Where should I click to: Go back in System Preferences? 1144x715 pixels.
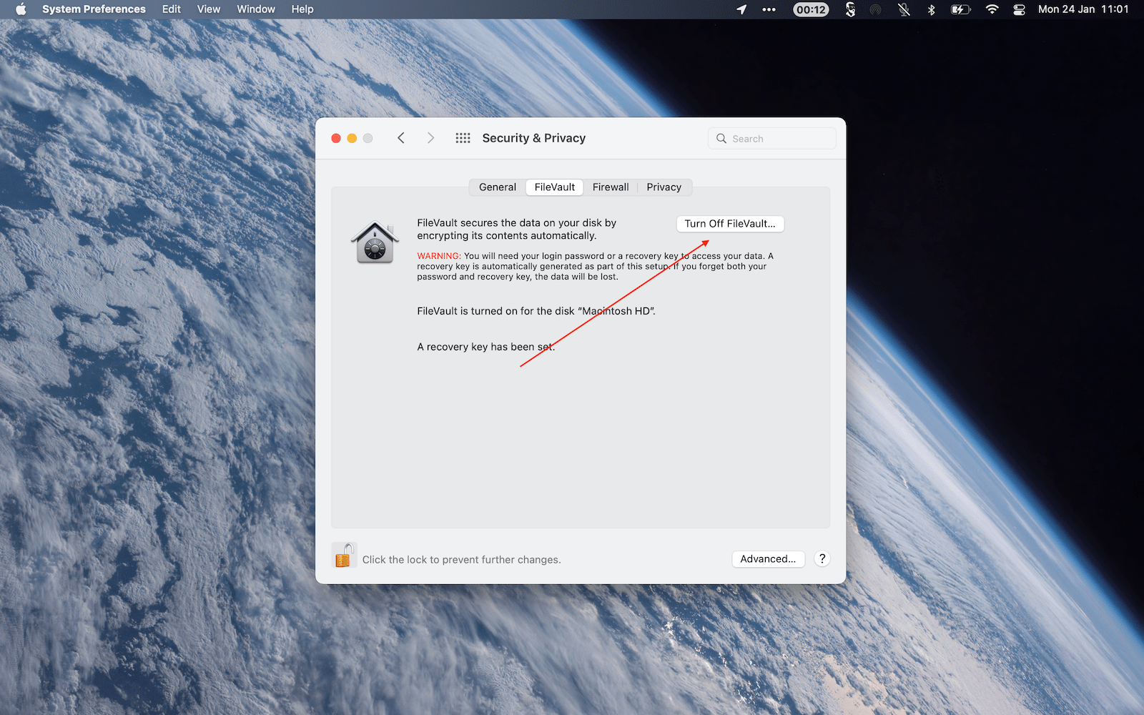401,138
